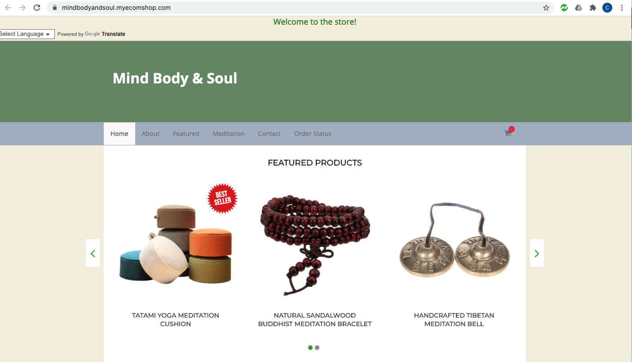The width and height of the screenshot is (632, 362).
Task: Show the previous featured products slide
Action: pos(93,253)
